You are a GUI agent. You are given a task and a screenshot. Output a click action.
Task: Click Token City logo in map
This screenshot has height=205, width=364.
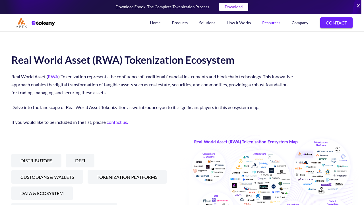316,163
